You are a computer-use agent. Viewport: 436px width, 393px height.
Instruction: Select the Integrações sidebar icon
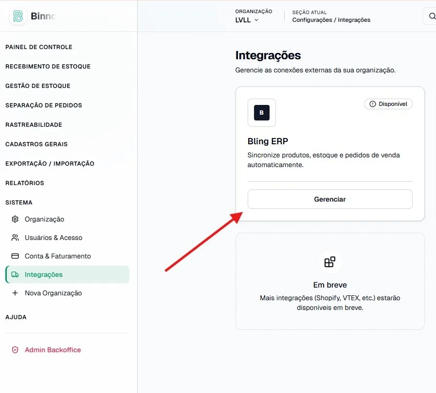[15, 274]
